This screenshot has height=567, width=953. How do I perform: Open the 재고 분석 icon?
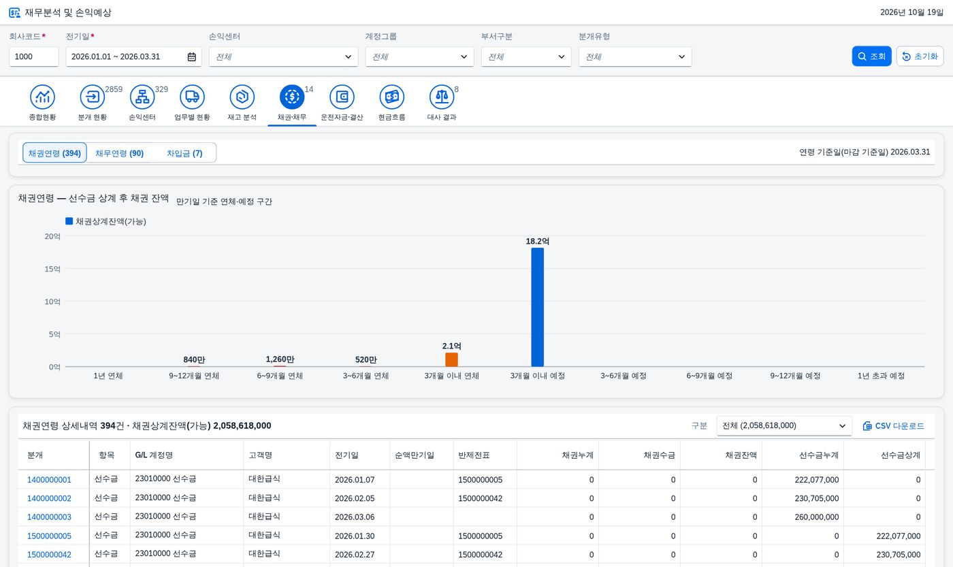(x=242, y=97)
